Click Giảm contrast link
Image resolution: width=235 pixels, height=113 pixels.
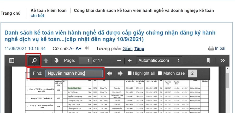coord(127,49)
